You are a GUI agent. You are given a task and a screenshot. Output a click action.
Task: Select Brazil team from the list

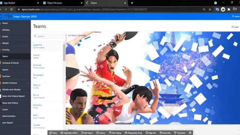36,115
